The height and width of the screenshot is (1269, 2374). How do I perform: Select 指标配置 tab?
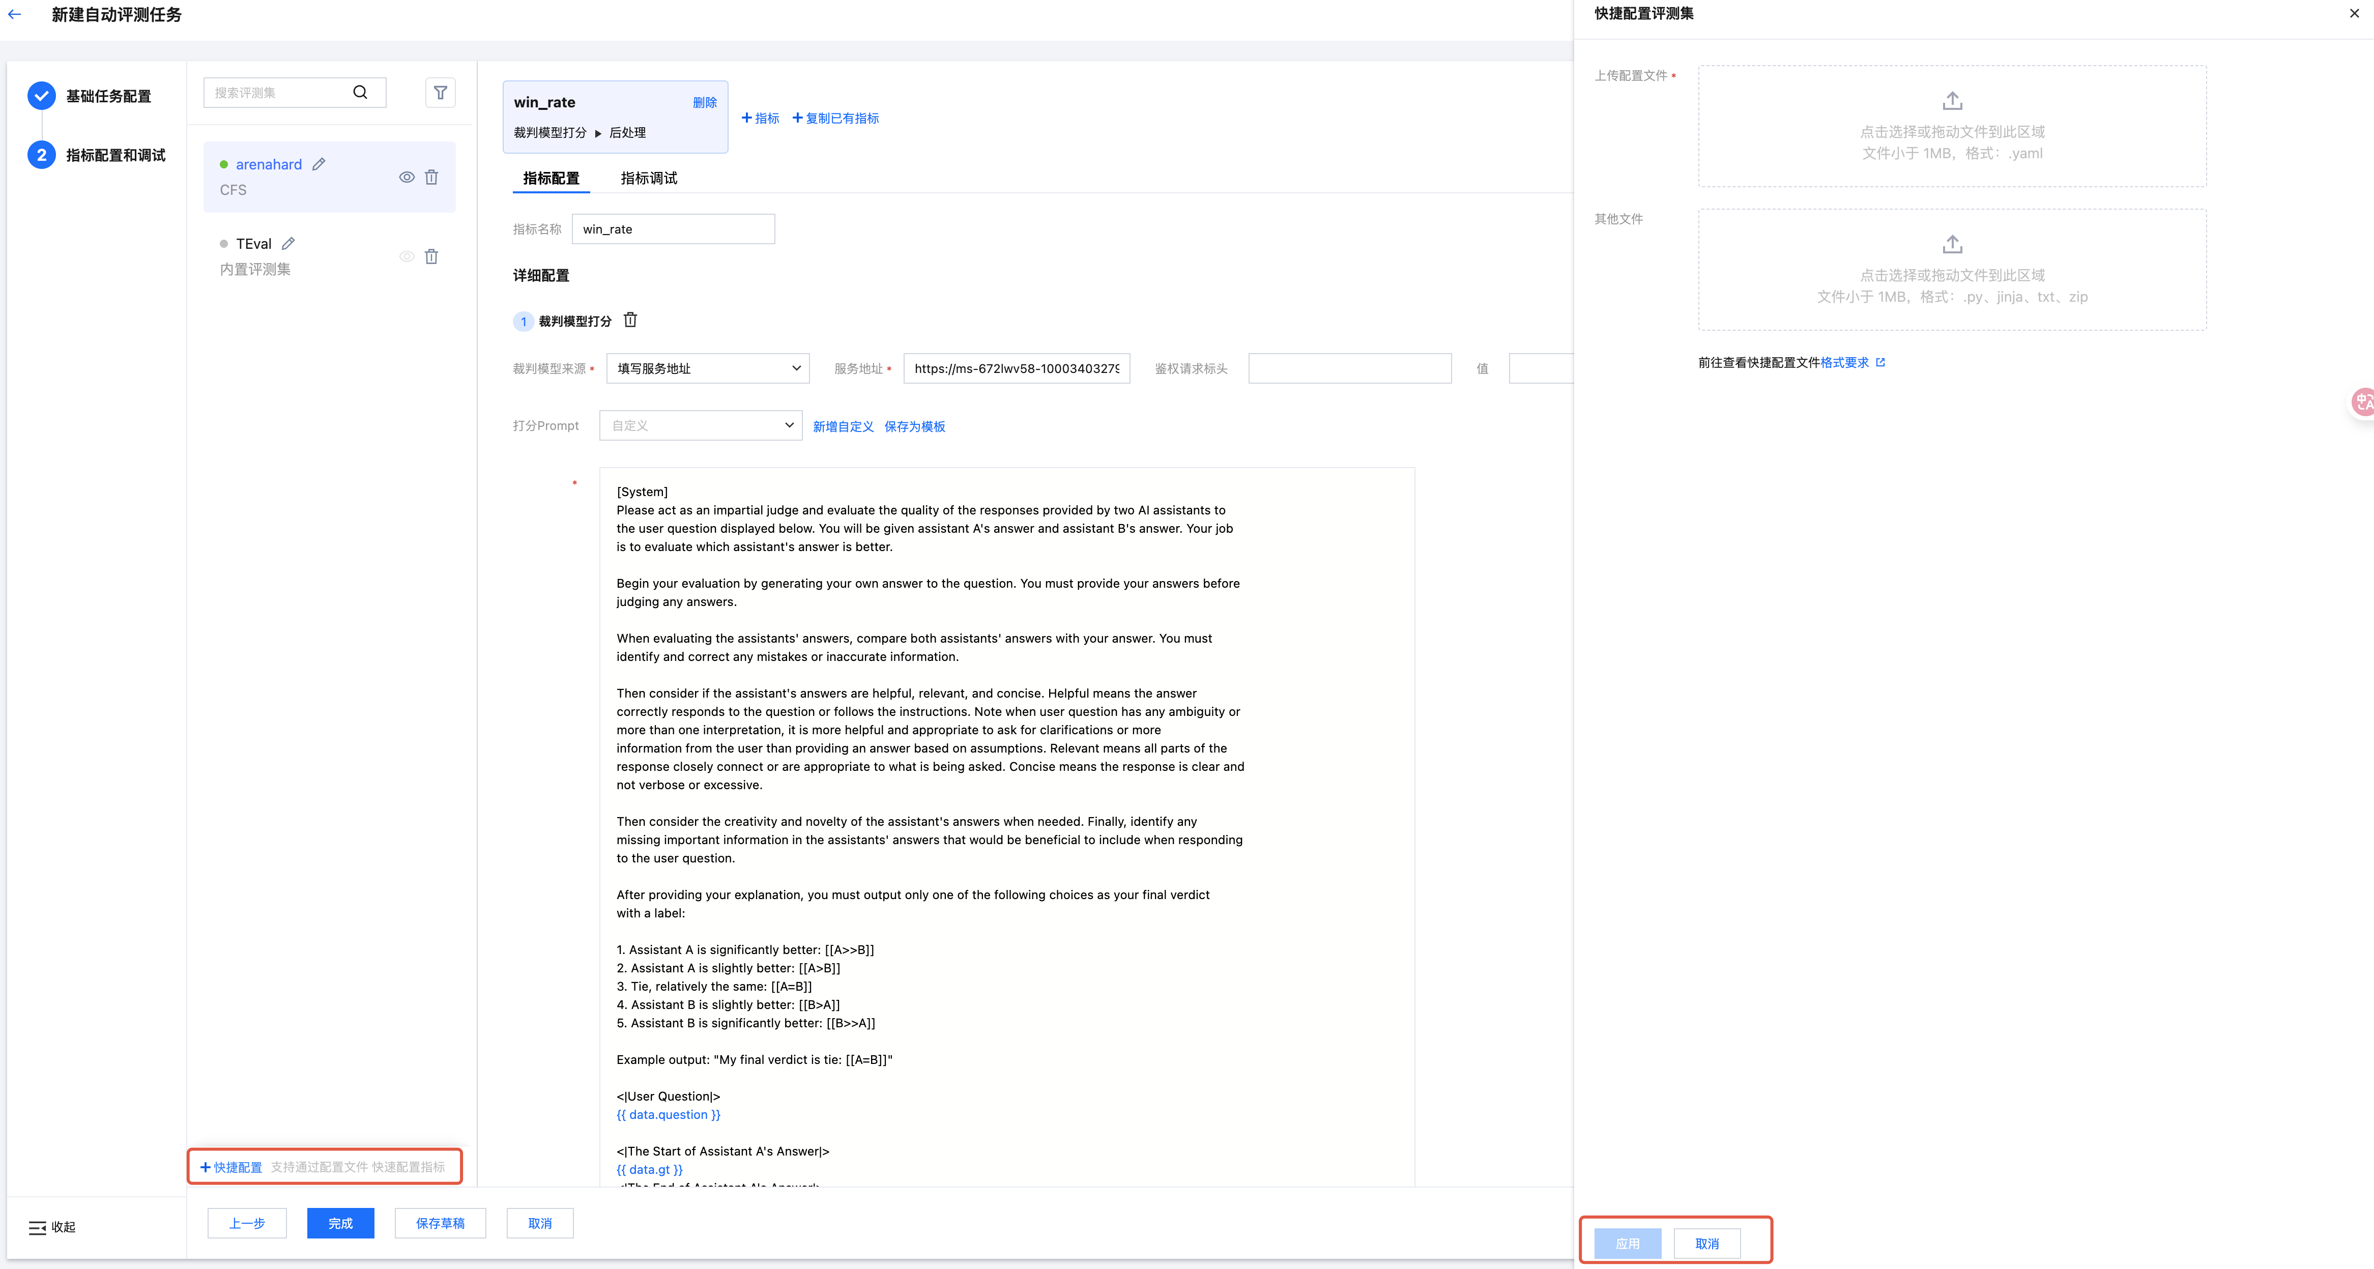pos(551,178)
